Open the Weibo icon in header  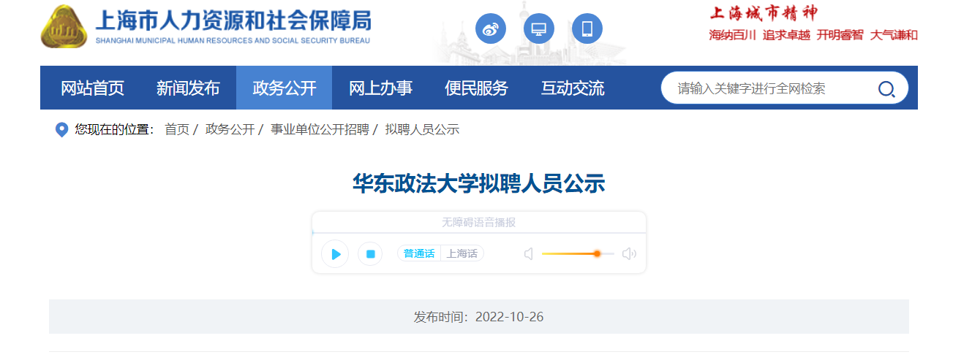(x=491, y=28)
